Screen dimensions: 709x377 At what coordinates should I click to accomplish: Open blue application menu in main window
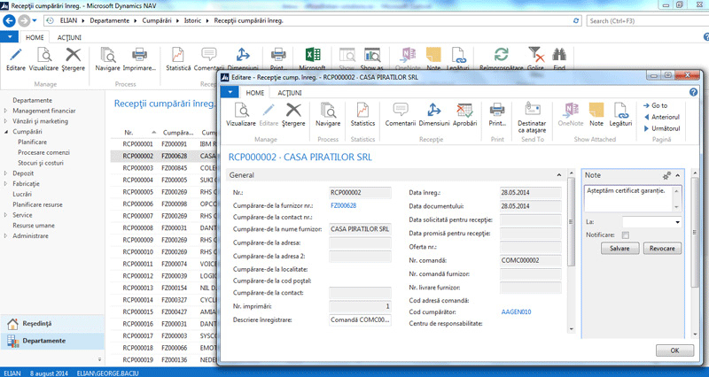tap(9, 37)
